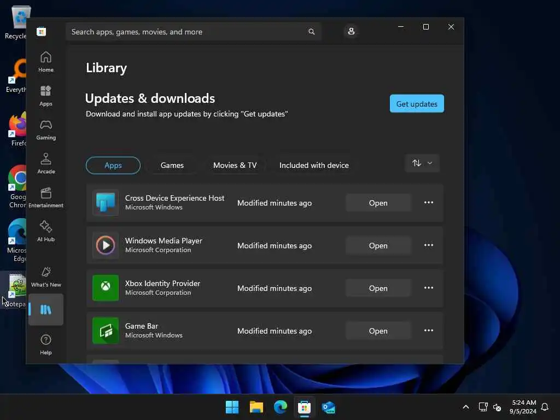The image size is (560, 420).
Task: Open What's New in sidebar
Action: 46,277
